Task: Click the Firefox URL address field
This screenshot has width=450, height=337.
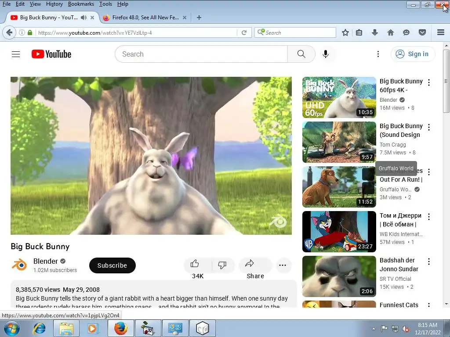Action: click(x=136, y=32)
